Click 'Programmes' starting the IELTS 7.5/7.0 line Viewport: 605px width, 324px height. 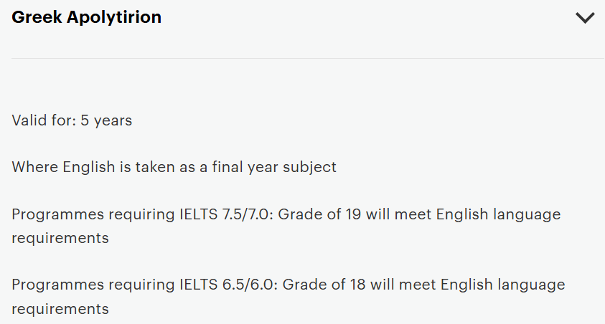54,214
